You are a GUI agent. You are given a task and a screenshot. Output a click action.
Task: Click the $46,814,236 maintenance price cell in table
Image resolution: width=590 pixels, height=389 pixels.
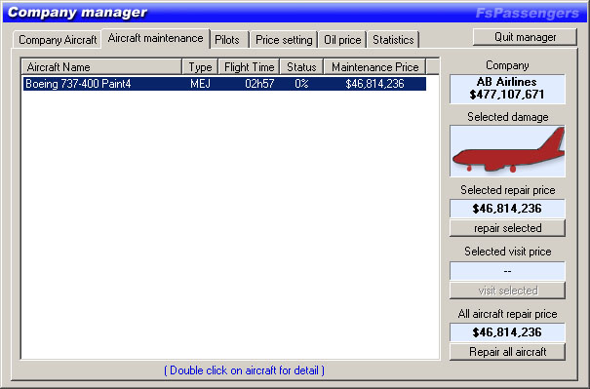(374, 84)
